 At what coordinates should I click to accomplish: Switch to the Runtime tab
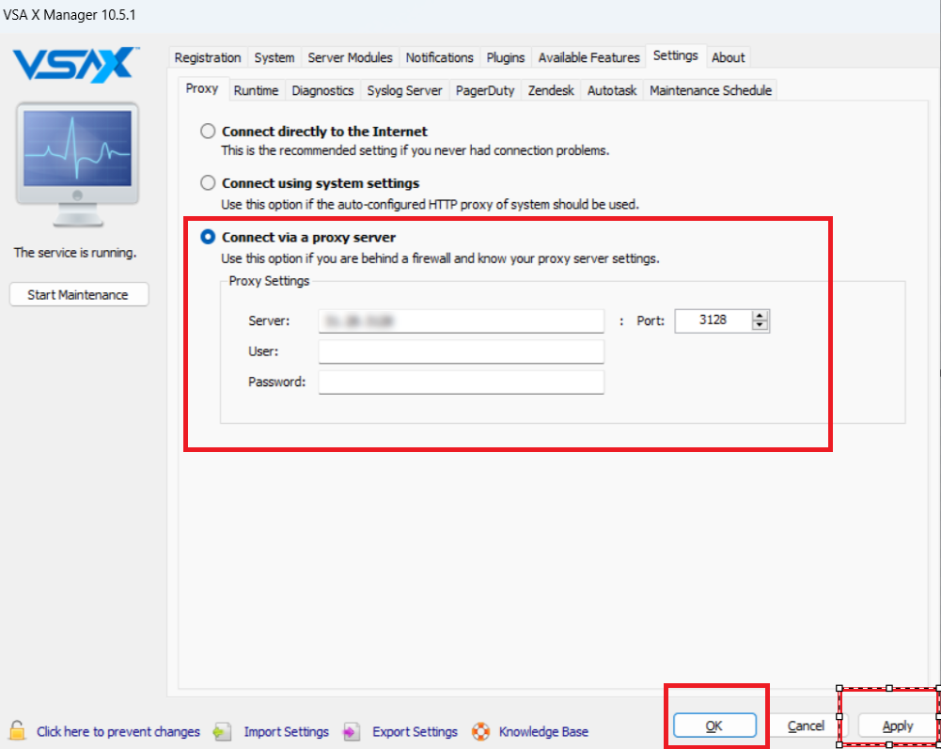[x=256, y=90]
